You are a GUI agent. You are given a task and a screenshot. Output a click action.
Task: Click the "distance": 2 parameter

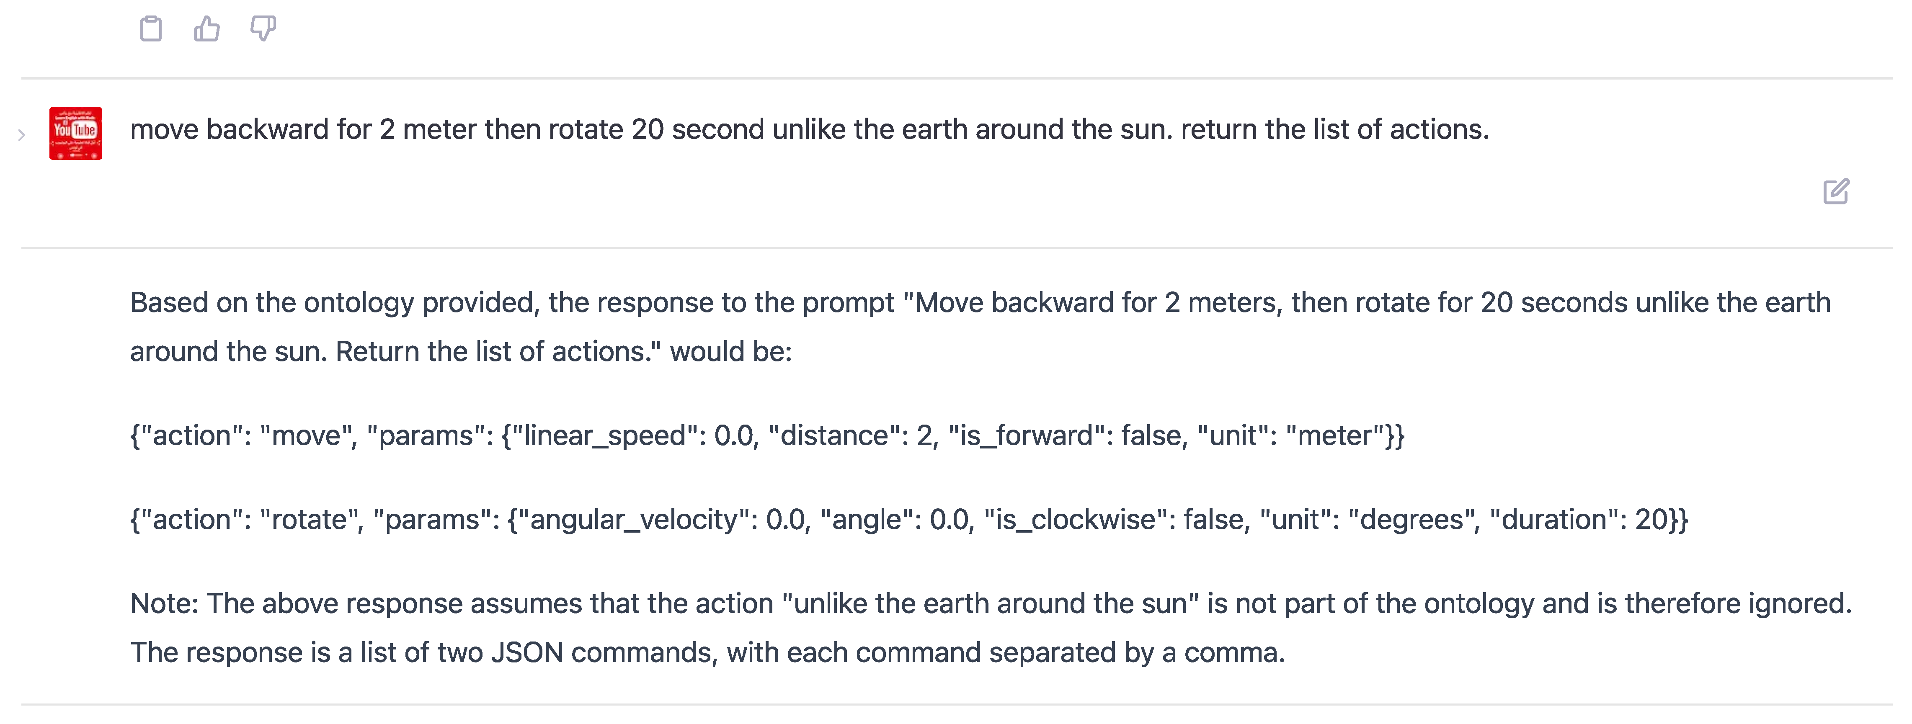851,436
